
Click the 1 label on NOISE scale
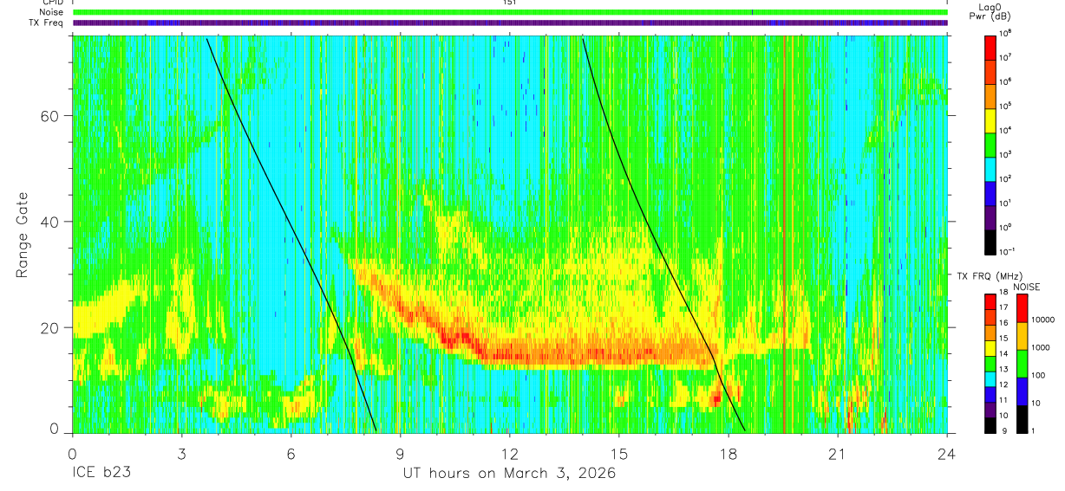click(x=1034, y=430)
